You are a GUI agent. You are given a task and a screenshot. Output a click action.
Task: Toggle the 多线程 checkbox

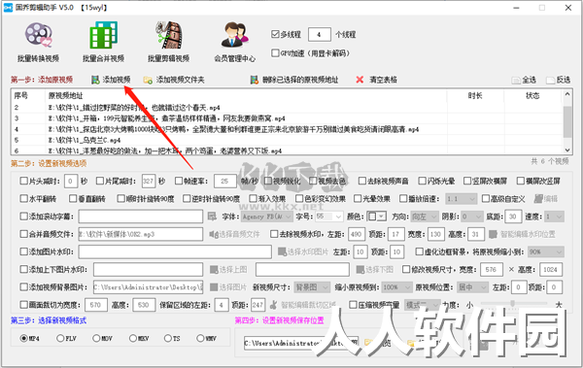(x=275, y=34)
